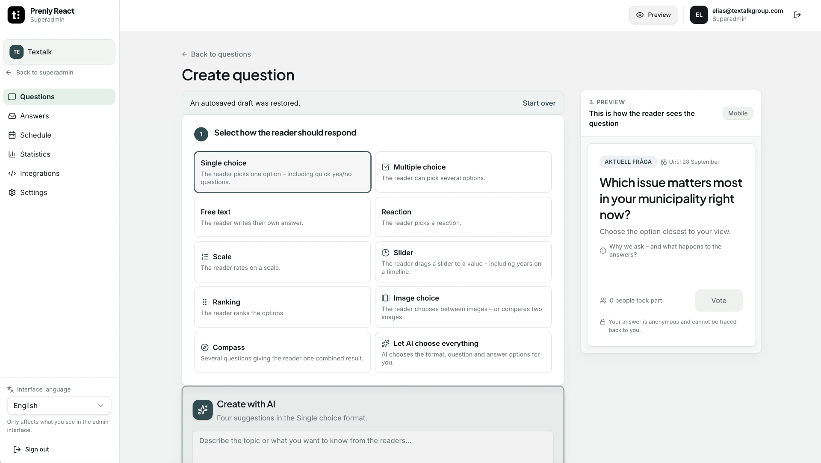This screenshot has width=821, height=463.
Task: Click the info icon next to Why we ask
Action: point(603,251)
